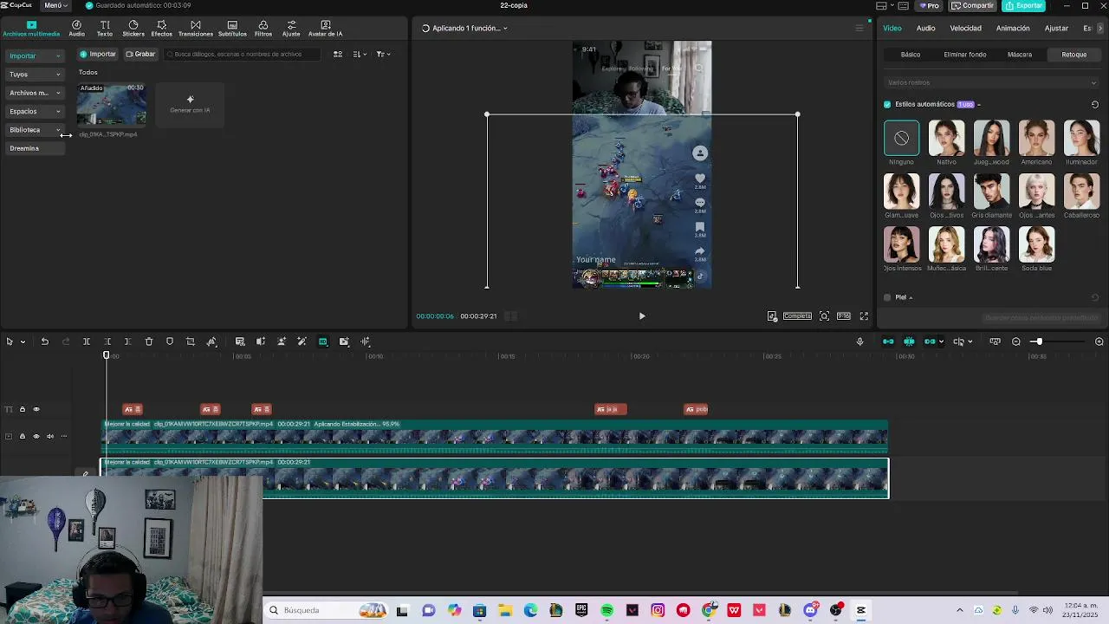
Task: Click the teal Importar button
Action: (98, 55)
